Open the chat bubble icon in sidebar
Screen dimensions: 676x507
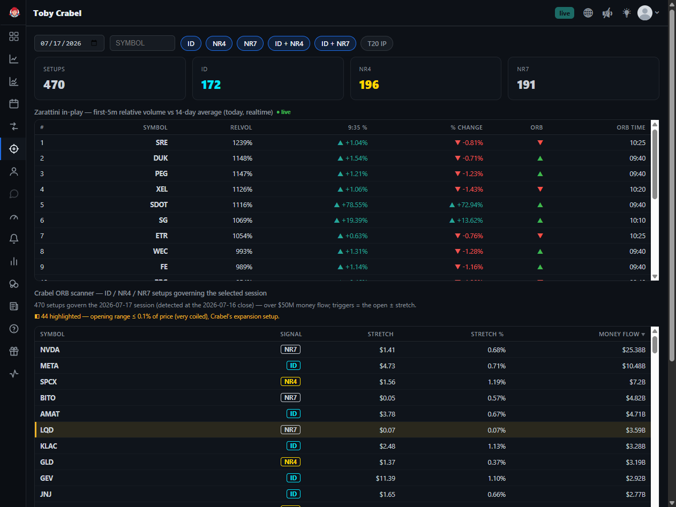14,194
